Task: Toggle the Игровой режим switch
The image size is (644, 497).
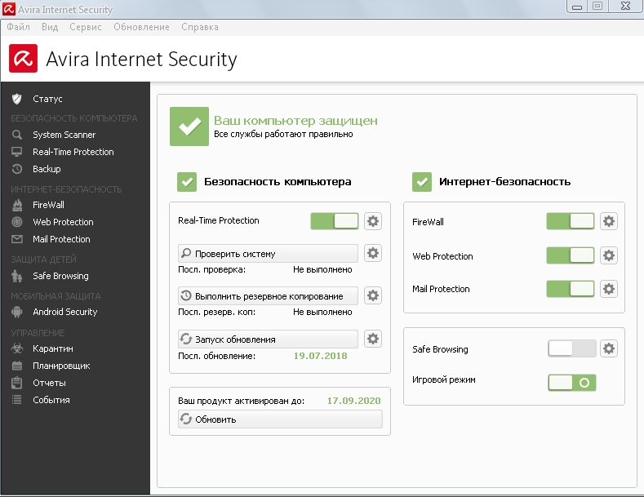Action: point(571,382)
